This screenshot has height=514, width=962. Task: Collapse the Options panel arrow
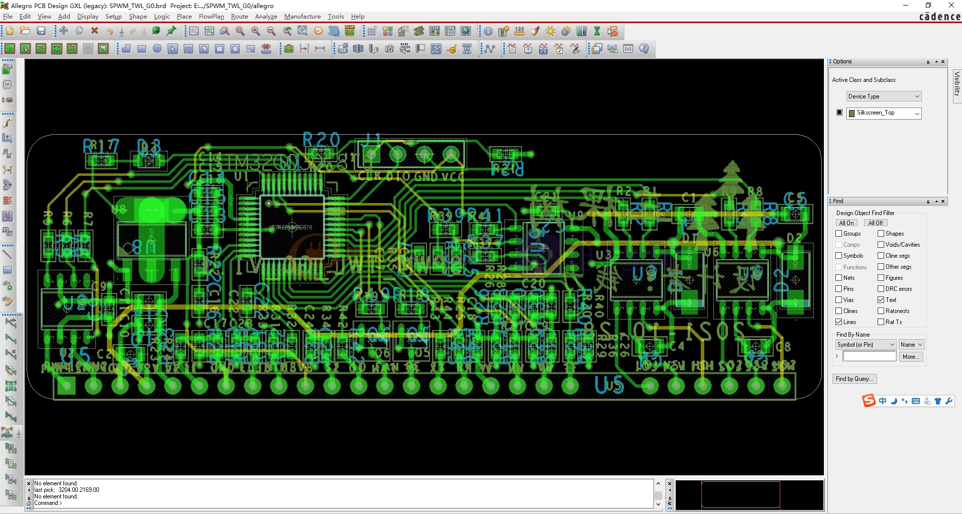click(x=936, y=62)
